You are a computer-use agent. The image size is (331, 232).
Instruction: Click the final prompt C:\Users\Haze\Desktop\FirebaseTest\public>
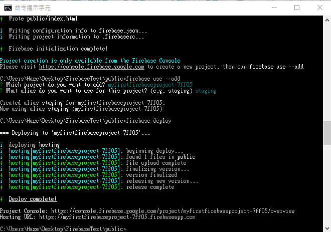(x=63, y=229)
